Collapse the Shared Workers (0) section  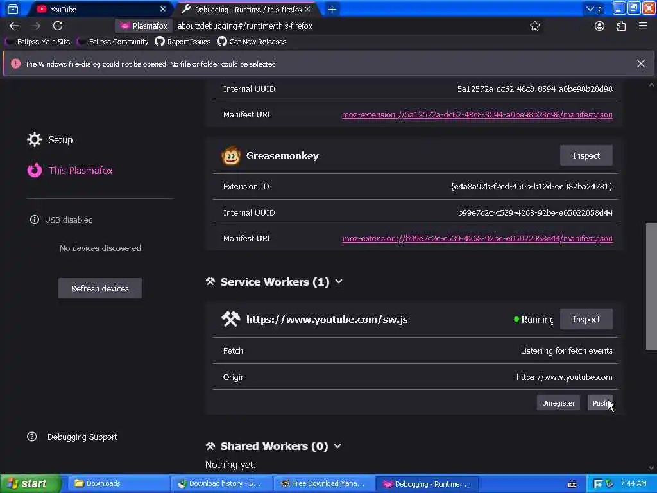(x=337, y=446)
